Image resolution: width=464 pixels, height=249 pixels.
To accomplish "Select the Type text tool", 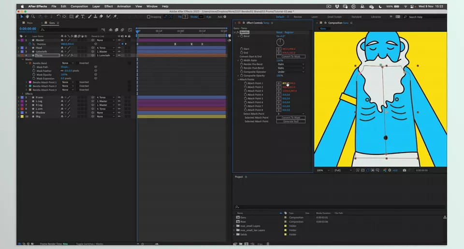I will 83,16.
